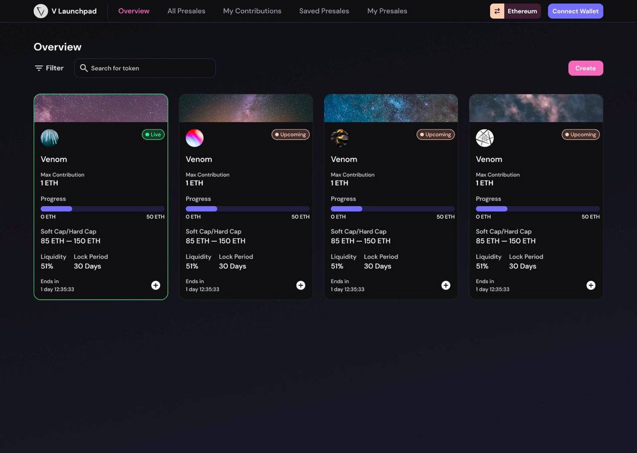Click the V Launchpad brand name
This screenshot has height=453, width=637.
tap(74, 11)
